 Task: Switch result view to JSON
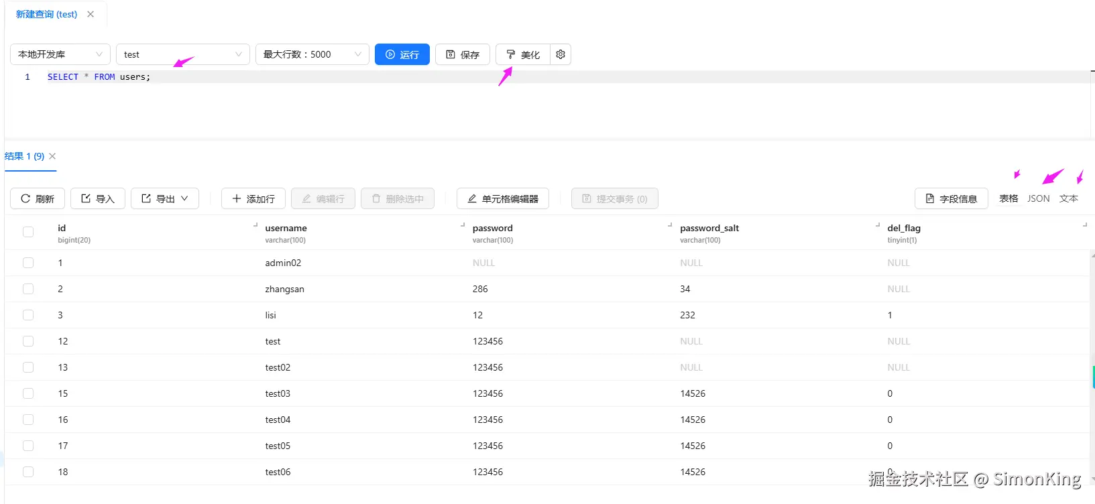coord(1038,198)
